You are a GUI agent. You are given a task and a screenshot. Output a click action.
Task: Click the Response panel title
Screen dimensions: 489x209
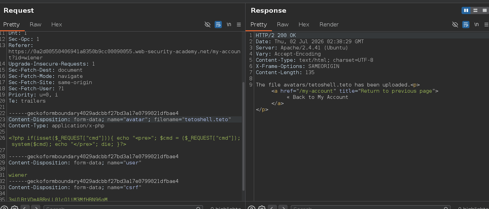(269, 10)
